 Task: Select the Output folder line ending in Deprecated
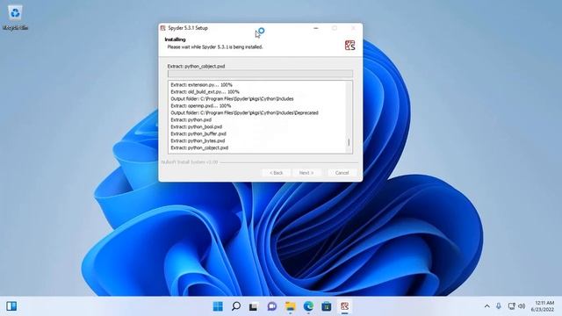click(x=244, y=113)
